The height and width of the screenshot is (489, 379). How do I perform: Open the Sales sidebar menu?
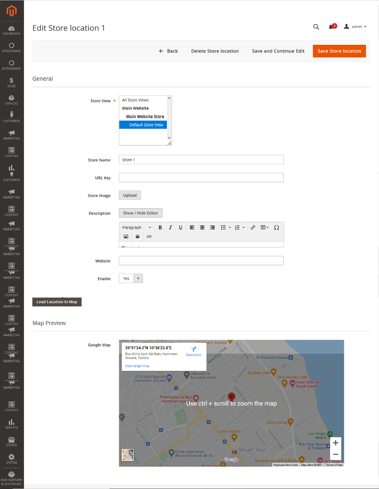click(x=11, y=83)
